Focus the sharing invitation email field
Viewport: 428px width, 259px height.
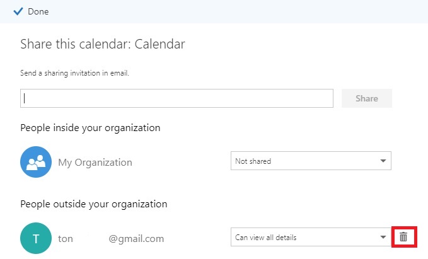tap(176, 98)
